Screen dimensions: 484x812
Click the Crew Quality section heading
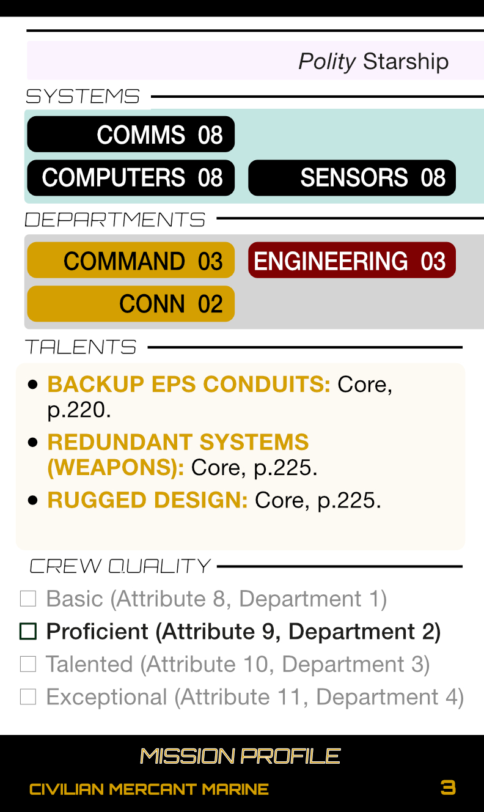pos(120,566)
